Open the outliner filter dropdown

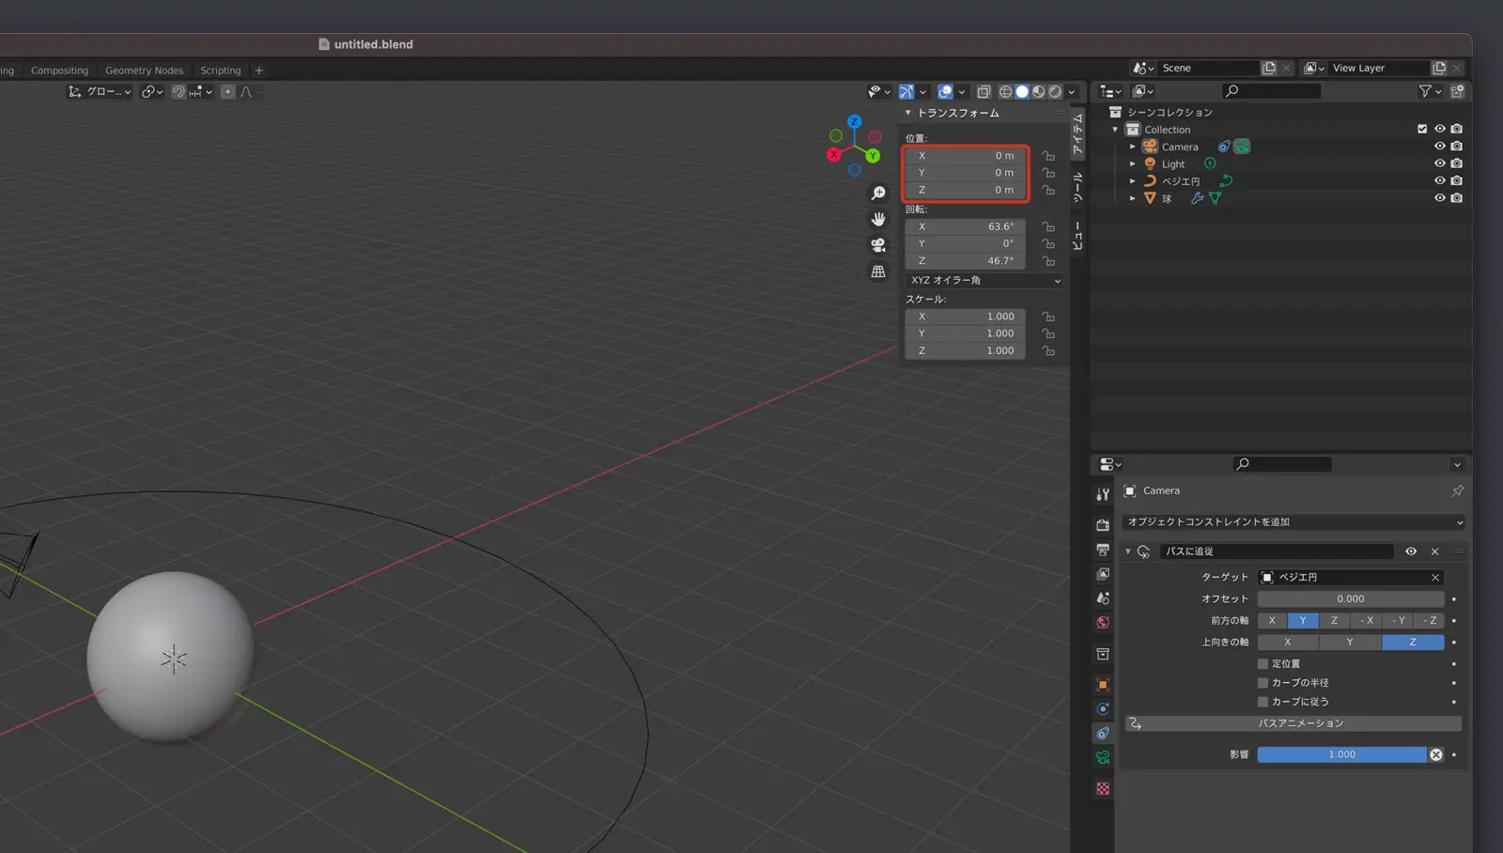[x=1430, y=91]
